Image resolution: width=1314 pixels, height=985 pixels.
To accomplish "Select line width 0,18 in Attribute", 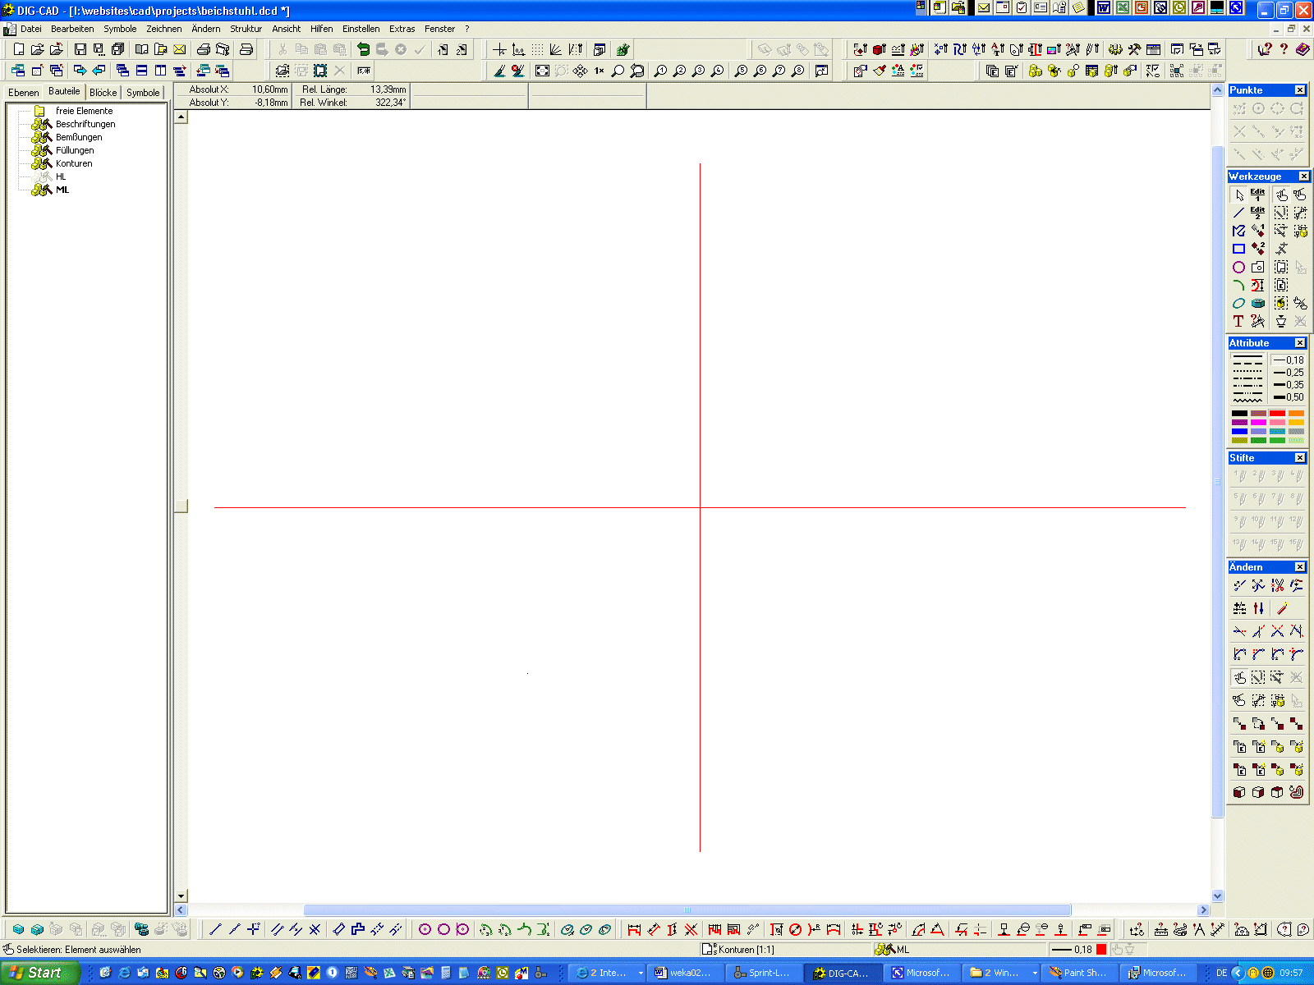I will 1288,360.
